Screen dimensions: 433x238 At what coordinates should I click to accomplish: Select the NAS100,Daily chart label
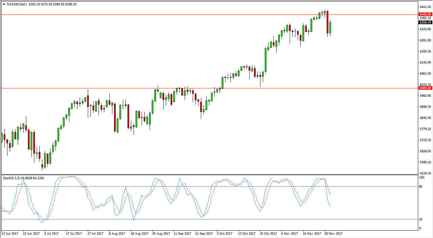[16, 4]
